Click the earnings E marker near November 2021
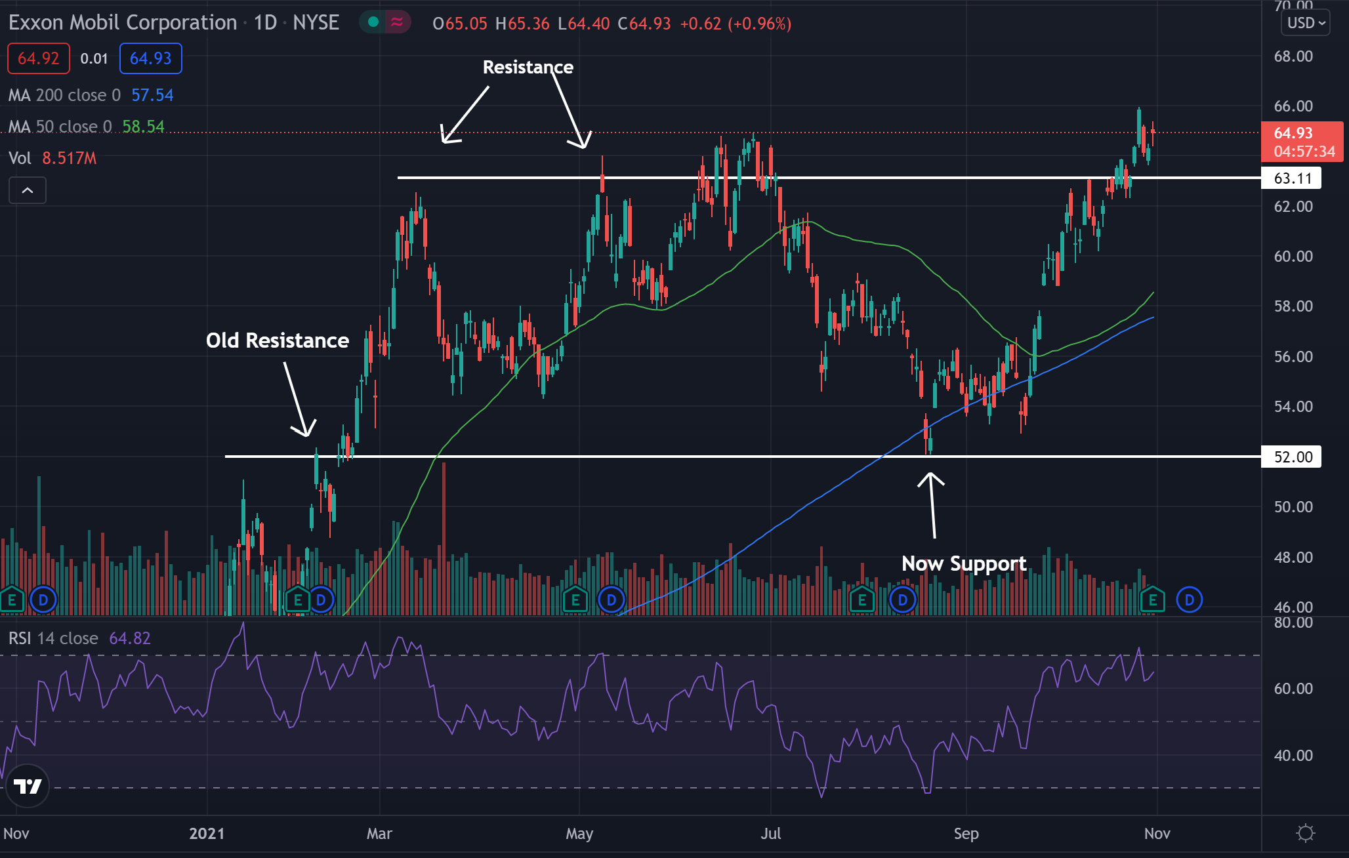Viewport: 1349px width, 858px height. [x=1153, y=600]
